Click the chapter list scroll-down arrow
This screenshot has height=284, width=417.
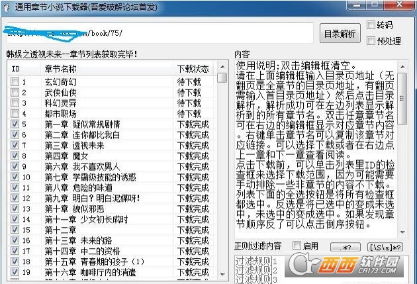222,274
